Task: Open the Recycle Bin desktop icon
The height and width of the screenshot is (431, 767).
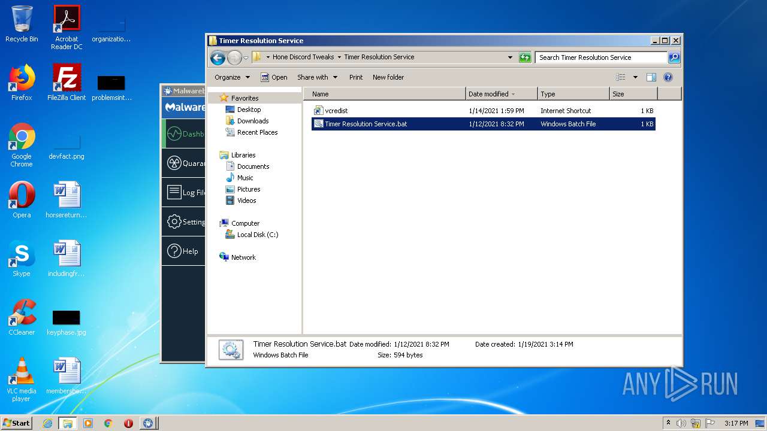Action: (22, 24)
